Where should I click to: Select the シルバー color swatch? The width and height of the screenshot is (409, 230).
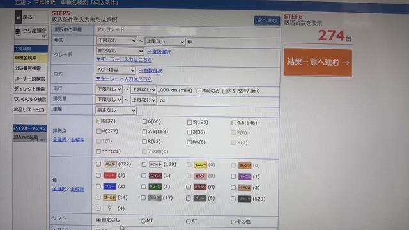(155, 198)
